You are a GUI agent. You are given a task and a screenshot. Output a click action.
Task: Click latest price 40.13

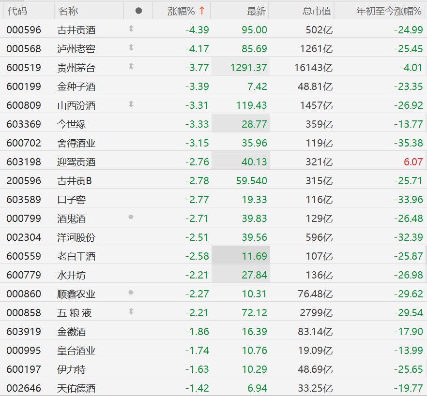pyautogui.click(x=254, y=162)
